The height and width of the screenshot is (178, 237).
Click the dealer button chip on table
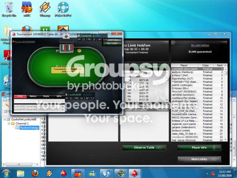coord(79,50)
